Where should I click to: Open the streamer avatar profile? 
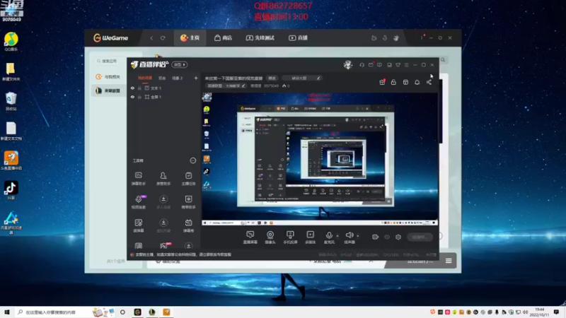coord(348,65)
